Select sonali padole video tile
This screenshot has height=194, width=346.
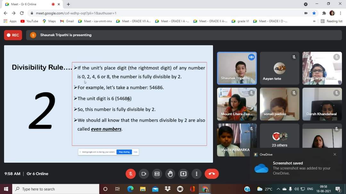(x=279, y=104)
